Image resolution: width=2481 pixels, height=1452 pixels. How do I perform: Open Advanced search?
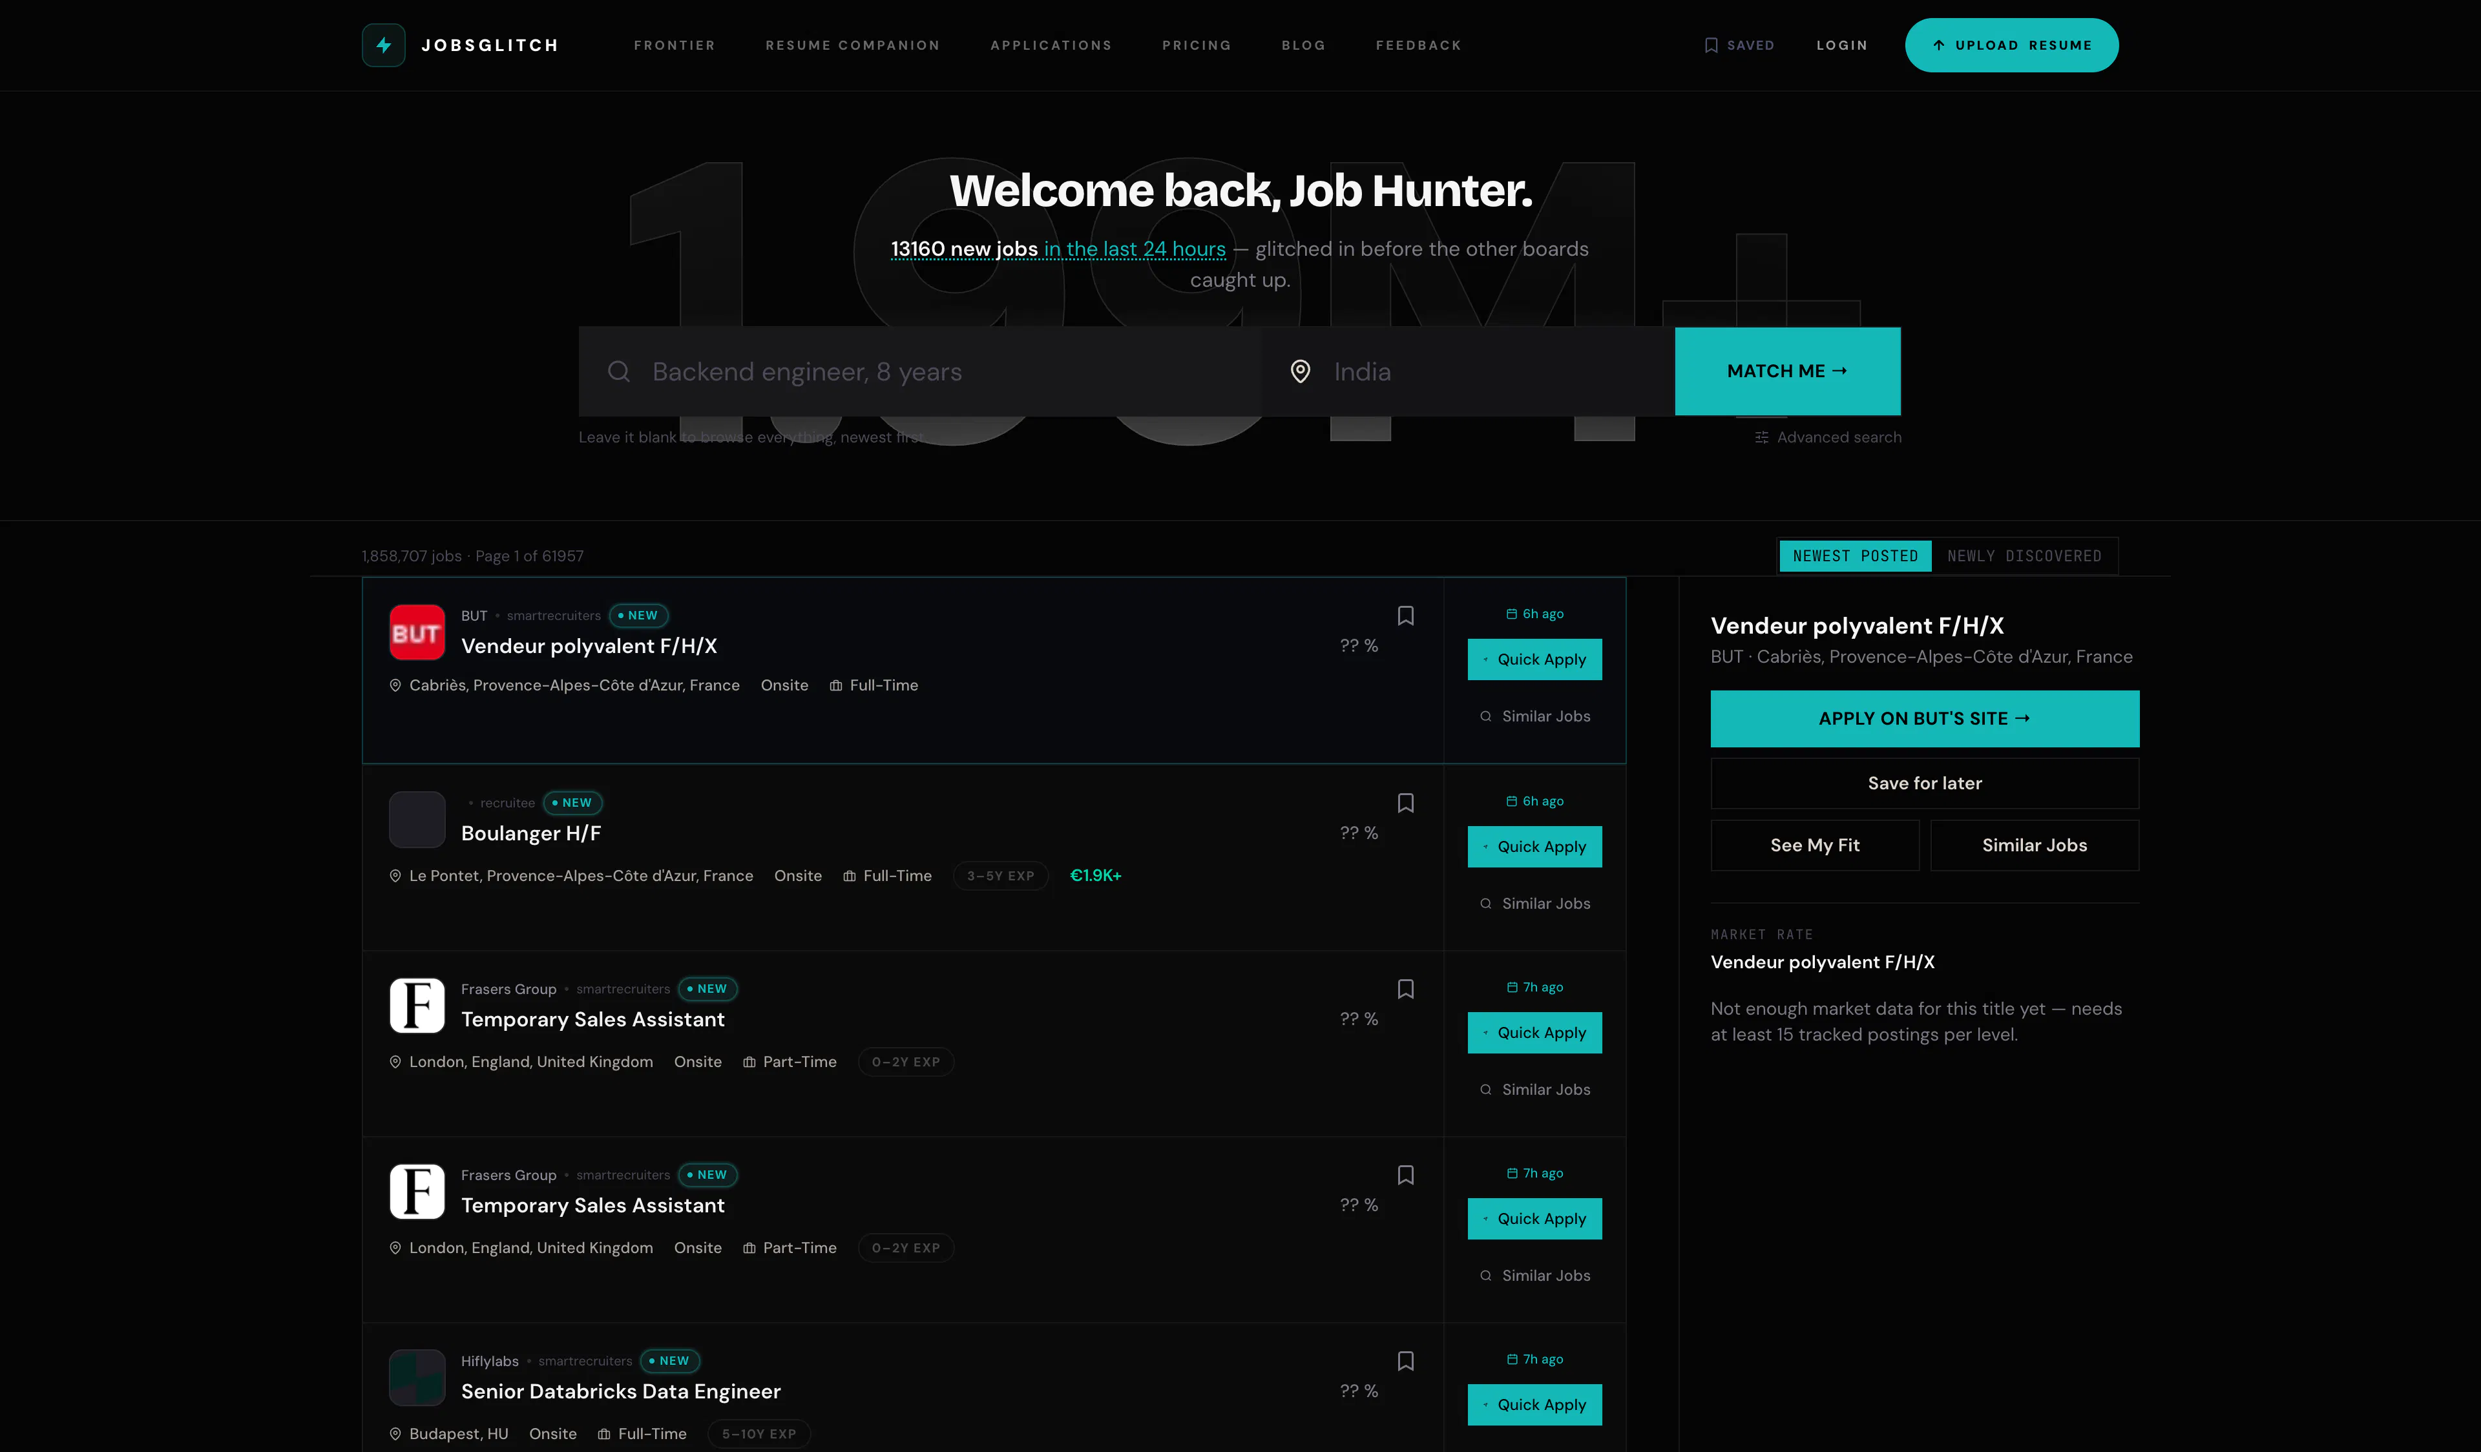1828,437
